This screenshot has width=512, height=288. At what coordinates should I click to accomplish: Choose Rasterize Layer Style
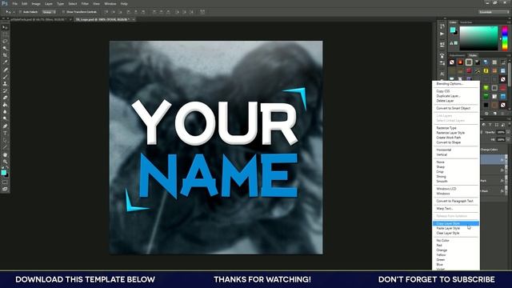(x=450, y=133)
